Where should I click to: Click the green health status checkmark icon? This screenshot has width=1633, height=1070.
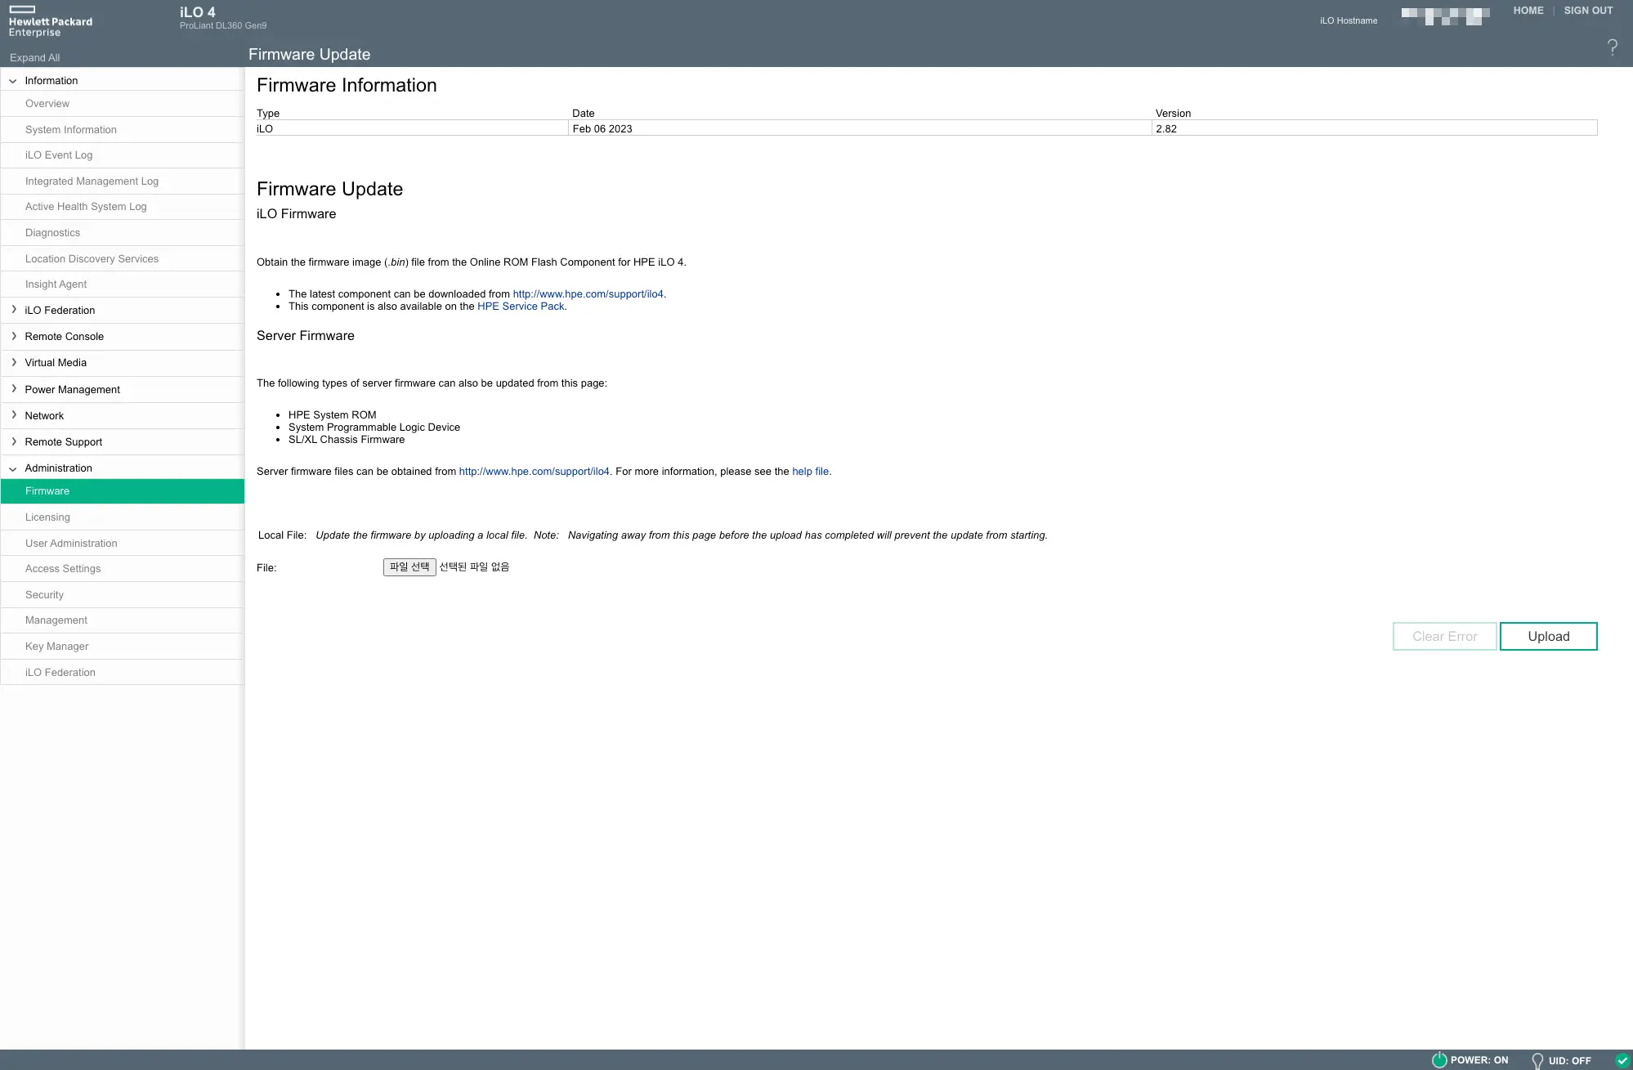point(1622,1061)
